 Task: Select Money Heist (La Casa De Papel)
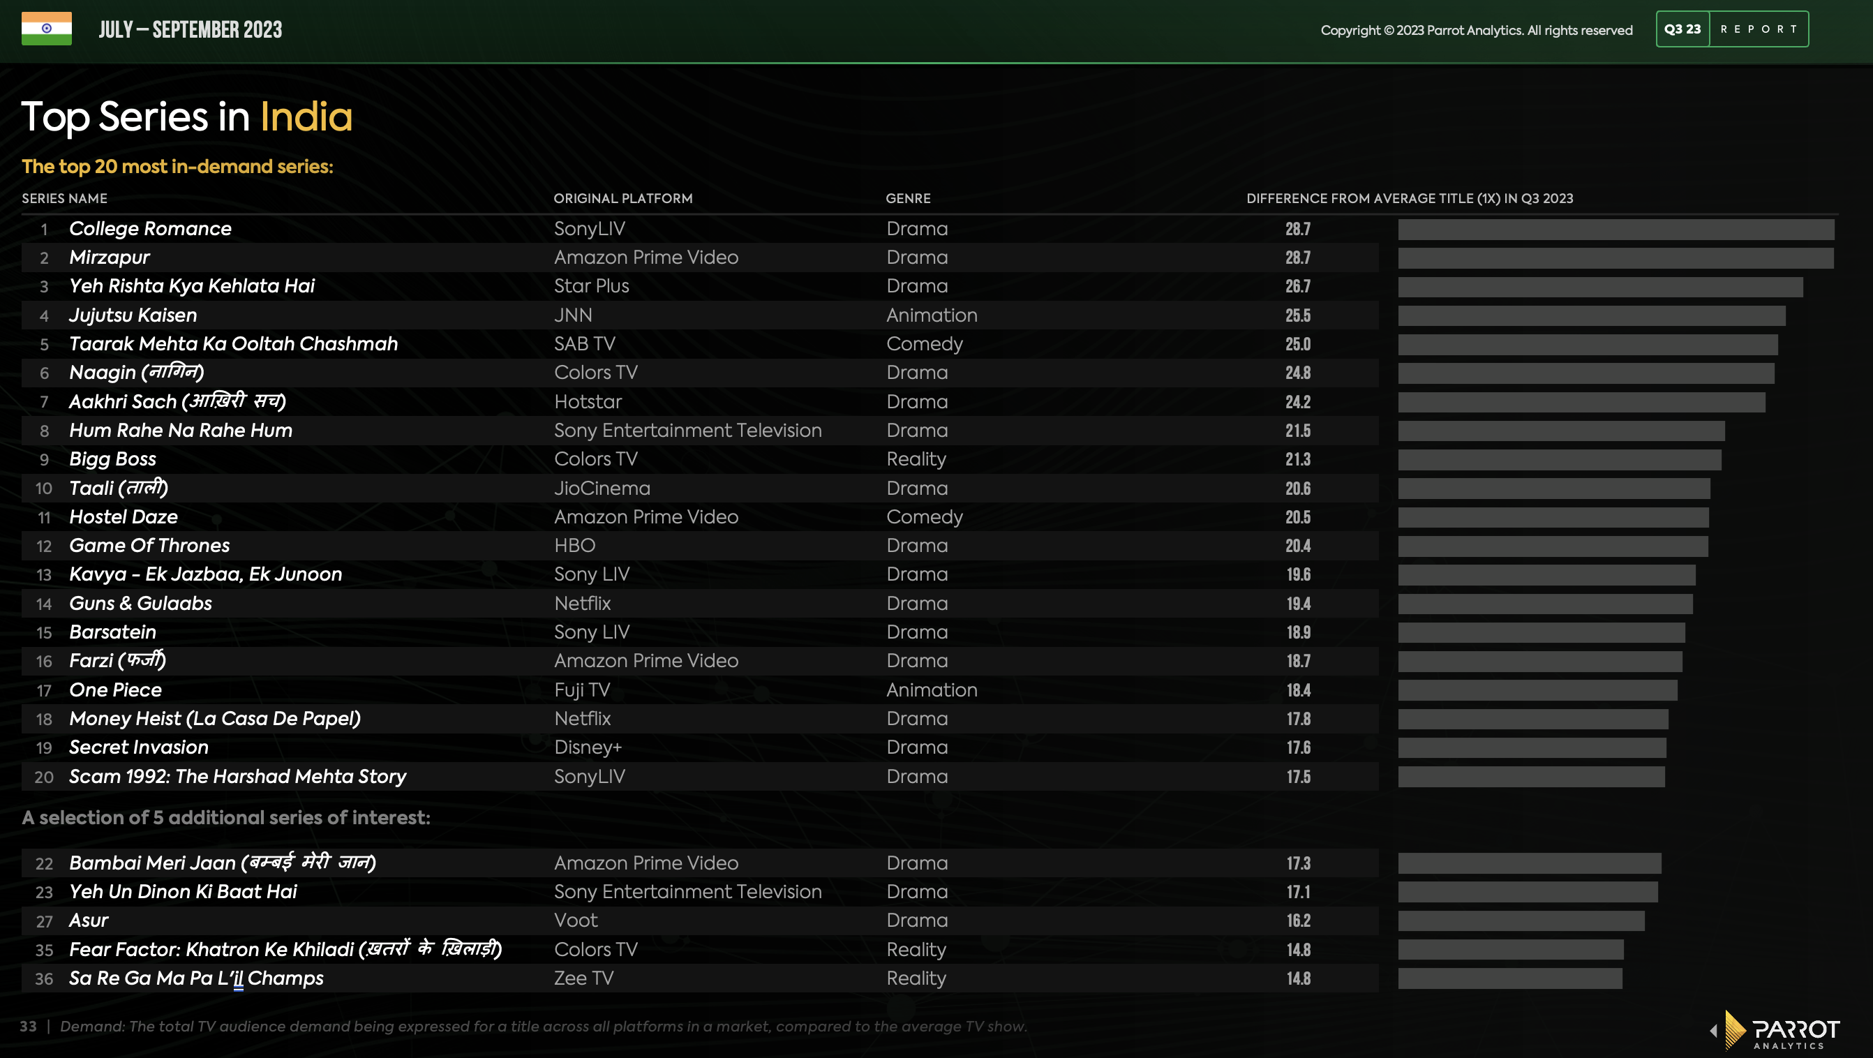click(x=214, y=718)
